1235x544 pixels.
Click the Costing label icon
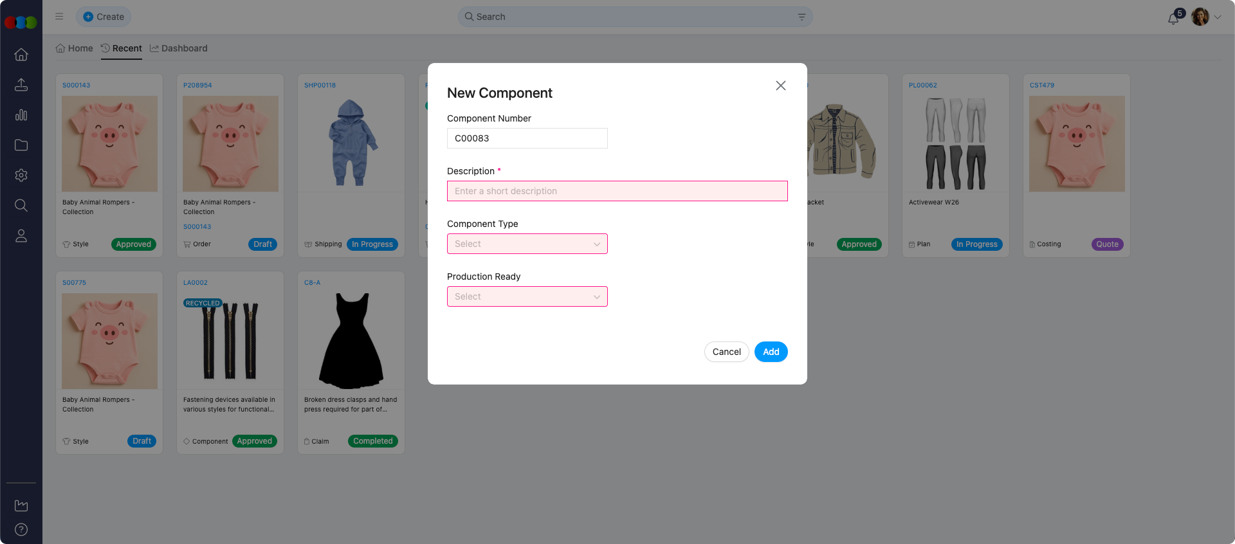point(1032,244)
